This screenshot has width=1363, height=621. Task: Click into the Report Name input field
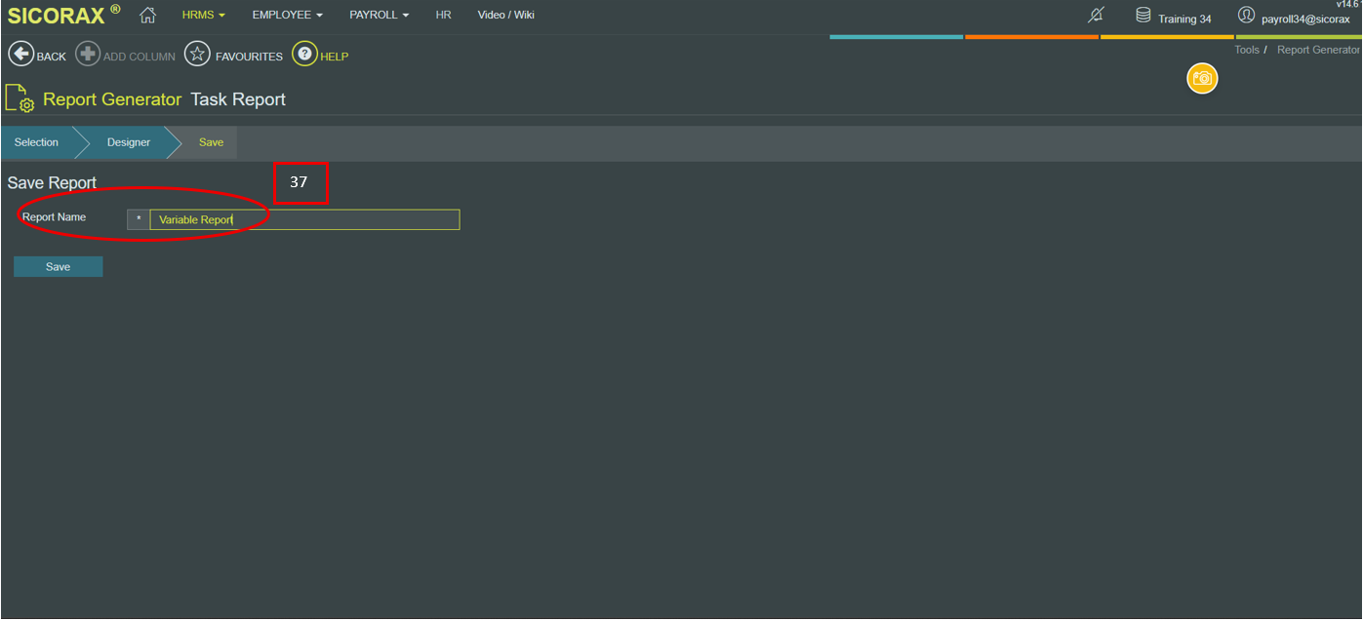pyautogui.click(x=304, y=220)
